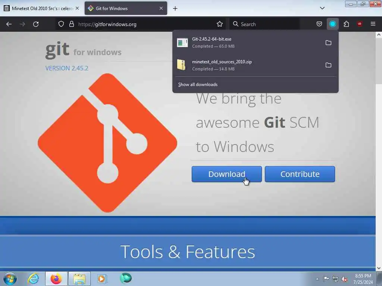Open the tracking protection shield icon
382x286 pixels.
click(61, 24)
